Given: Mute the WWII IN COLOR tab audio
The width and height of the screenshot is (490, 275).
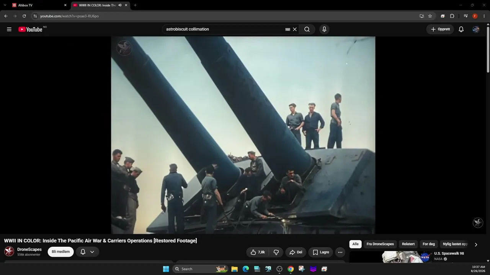Looking at the screenshot, I should pos(120,5).
